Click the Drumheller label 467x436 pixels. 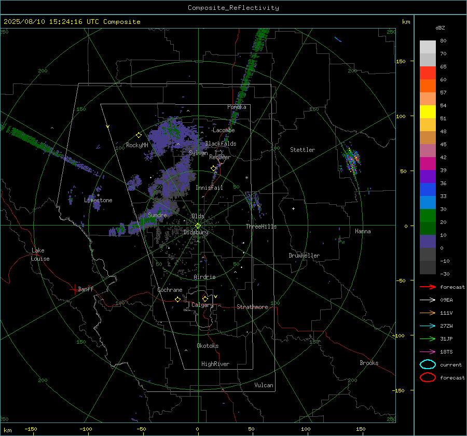304,256
